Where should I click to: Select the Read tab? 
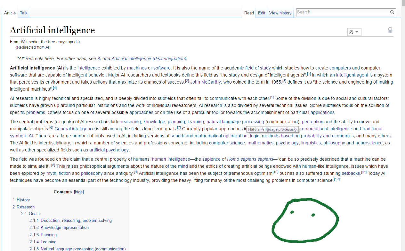(x=249, y=13)
